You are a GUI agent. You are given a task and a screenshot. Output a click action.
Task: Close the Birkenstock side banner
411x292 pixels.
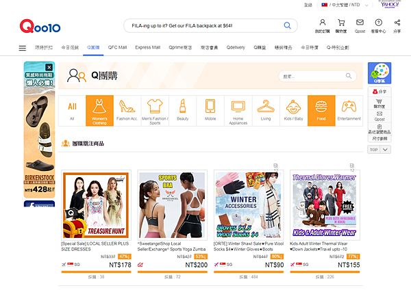49,67
